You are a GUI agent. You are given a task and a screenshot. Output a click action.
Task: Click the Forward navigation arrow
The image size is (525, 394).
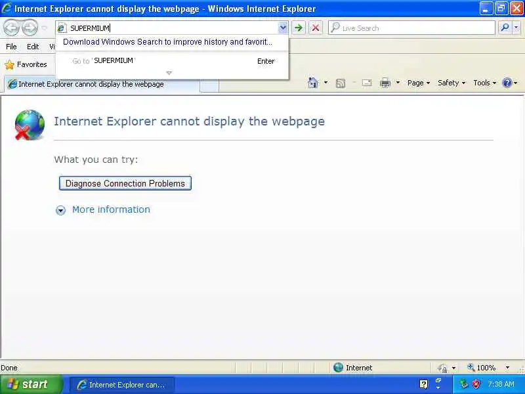pos(30,28)
